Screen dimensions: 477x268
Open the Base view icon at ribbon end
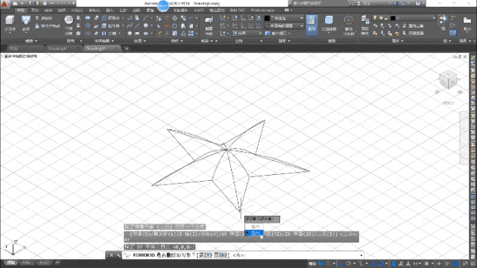[x=467, y=24]
